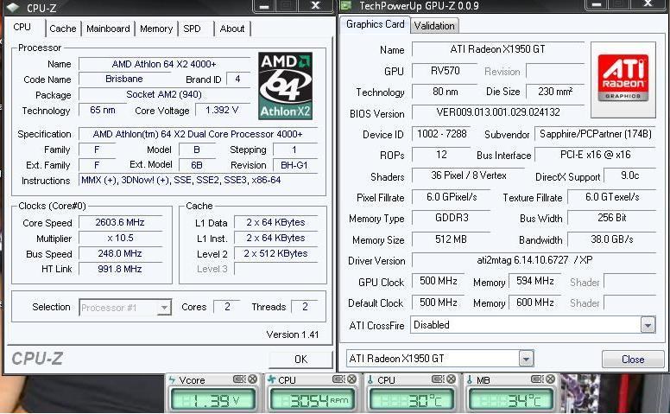This screenshot has height=414, width=670.
Task: Click the CPU-Z title bar icon
Action: coord(13,7)
